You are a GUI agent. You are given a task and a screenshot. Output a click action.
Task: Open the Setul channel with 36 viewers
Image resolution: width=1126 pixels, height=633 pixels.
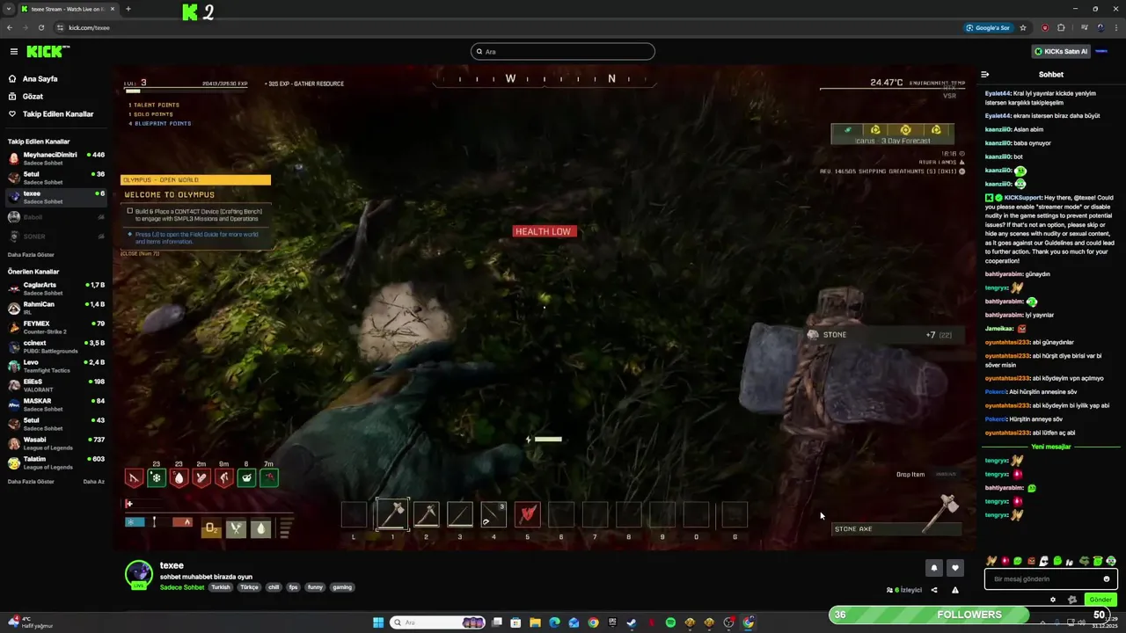56,178
